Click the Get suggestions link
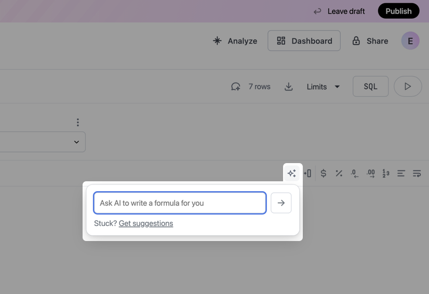Screen dimensions: 429x294 (146, 223)
